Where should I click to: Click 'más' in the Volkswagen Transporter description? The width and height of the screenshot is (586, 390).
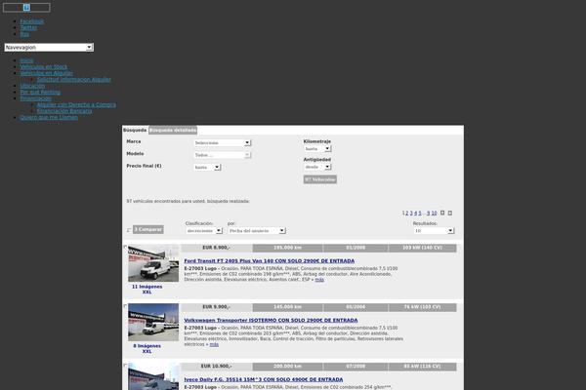[x=214, y=344]
